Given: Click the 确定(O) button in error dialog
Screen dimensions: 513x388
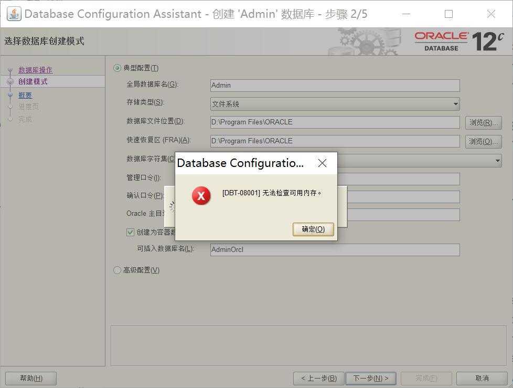Looking at the screenshot, I should 313,229.
